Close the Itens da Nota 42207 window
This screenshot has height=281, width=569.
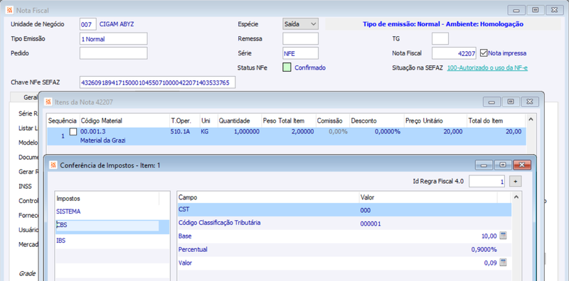(x=530, y=101)
